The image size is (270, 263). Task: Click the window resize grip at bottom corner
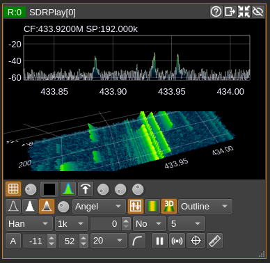pyautogui.click(x=262, y=254)
